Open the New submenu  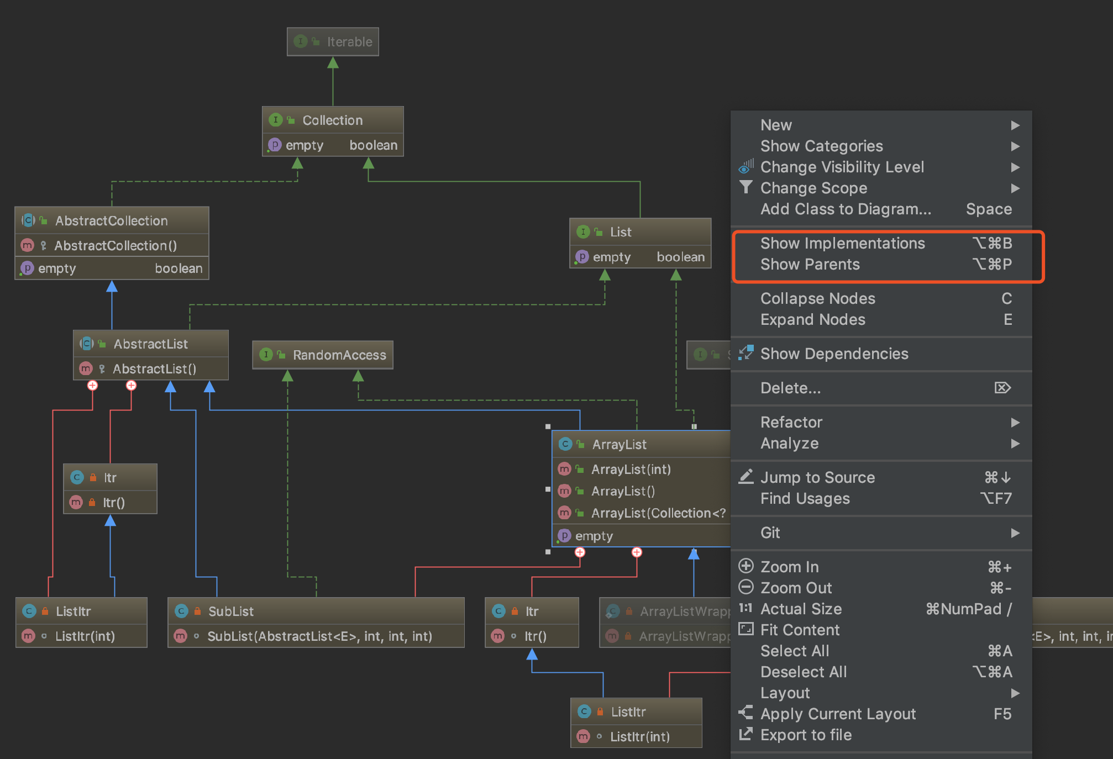776,125
